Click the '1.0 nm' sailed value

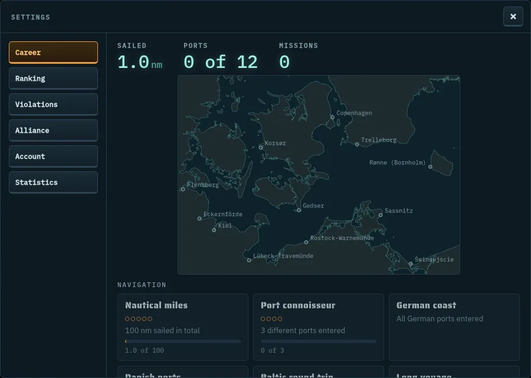[140, 62]
